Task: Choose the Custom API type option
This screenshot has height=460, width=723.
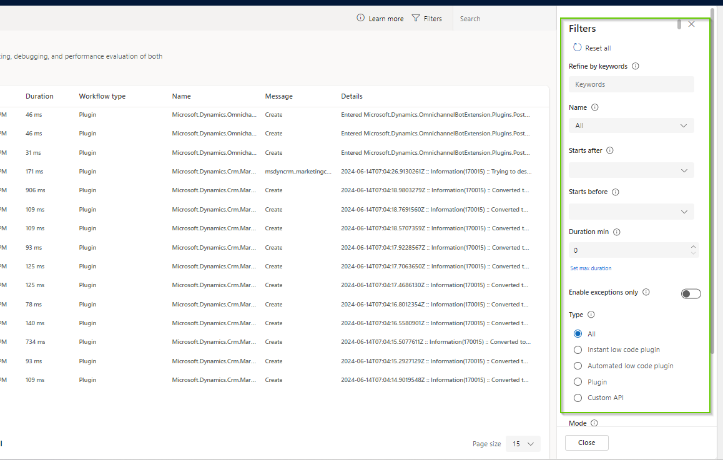Action: (578, 398)
